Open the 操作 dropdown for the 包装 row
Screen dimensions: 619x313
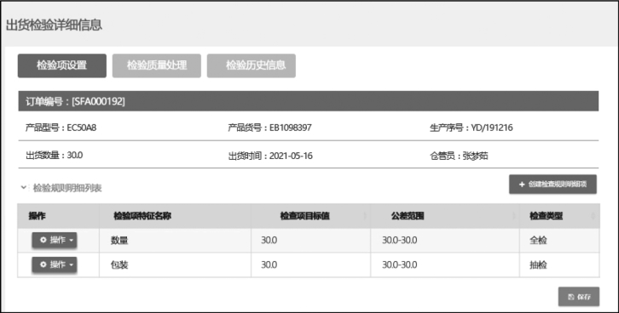pyautogui.click(x=55, y=265)
